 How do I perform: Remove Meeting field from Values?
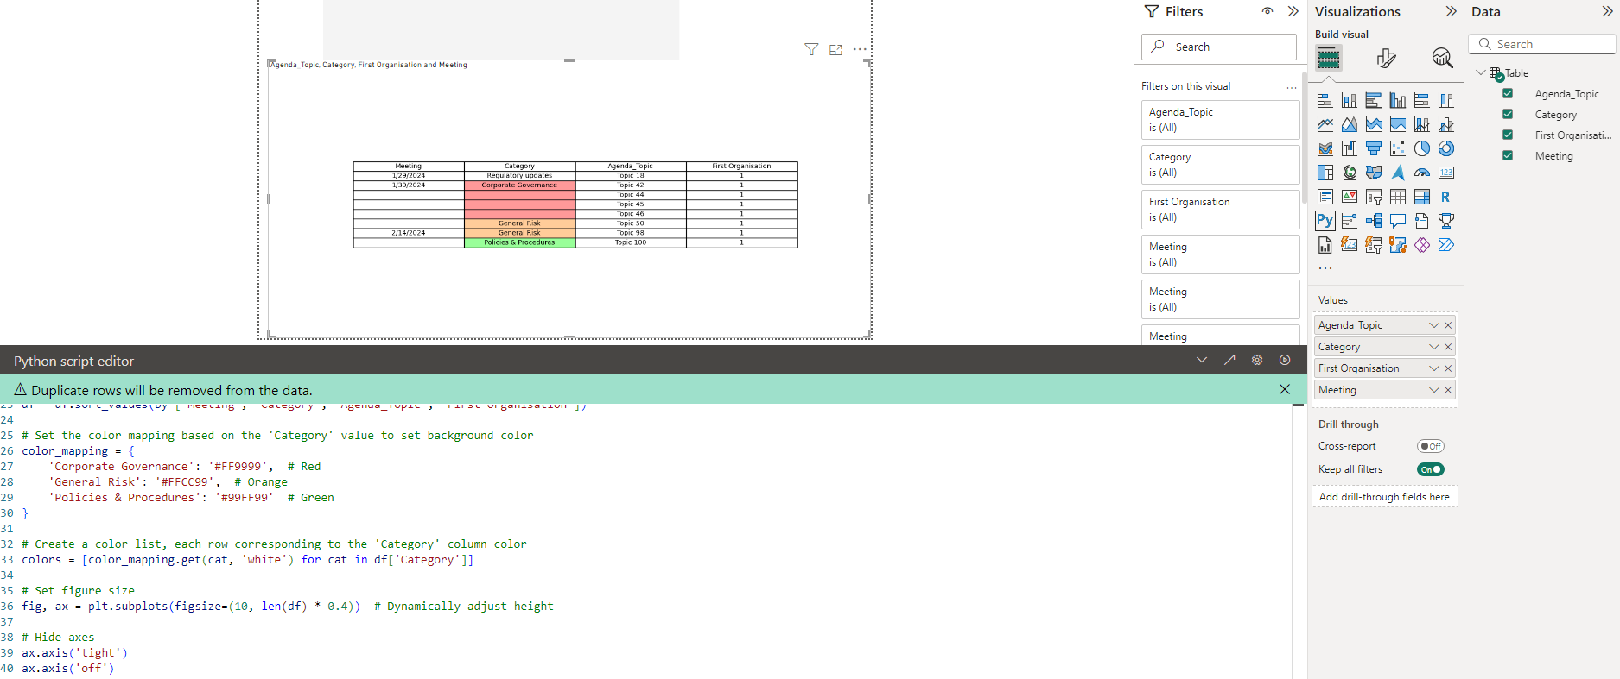click(1448, 390)
